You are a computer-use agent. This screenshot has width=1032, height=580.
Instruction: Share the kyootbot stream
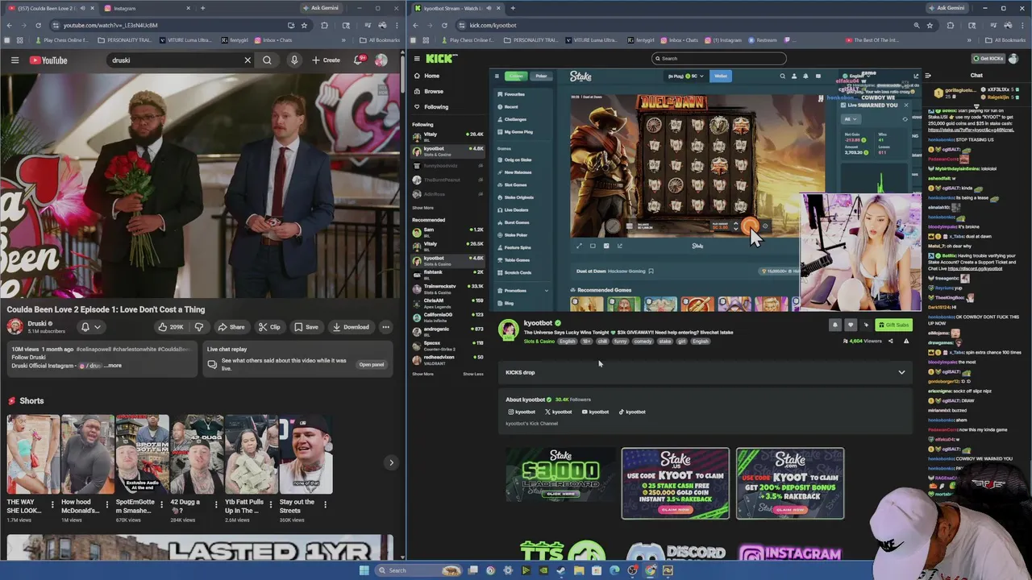click(890, 341)
